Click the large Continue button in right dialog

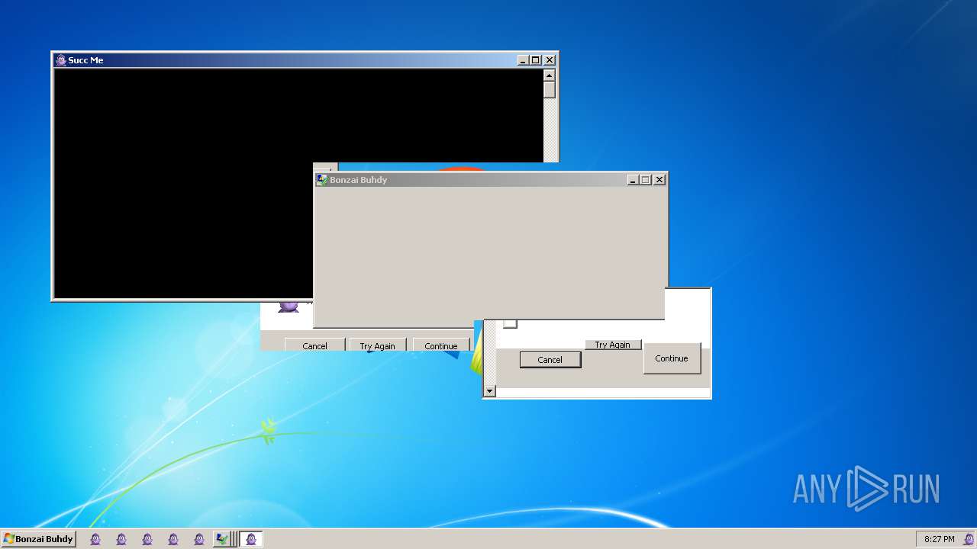point(672,358)
